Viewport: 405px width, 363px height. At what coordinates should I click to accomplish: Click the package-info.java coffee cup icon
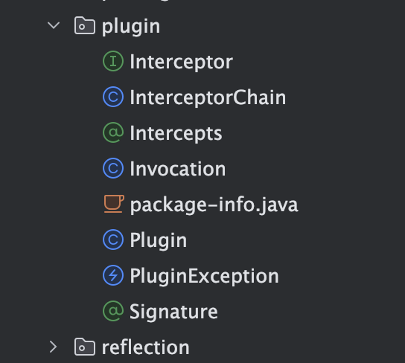(x=114, y=204)
